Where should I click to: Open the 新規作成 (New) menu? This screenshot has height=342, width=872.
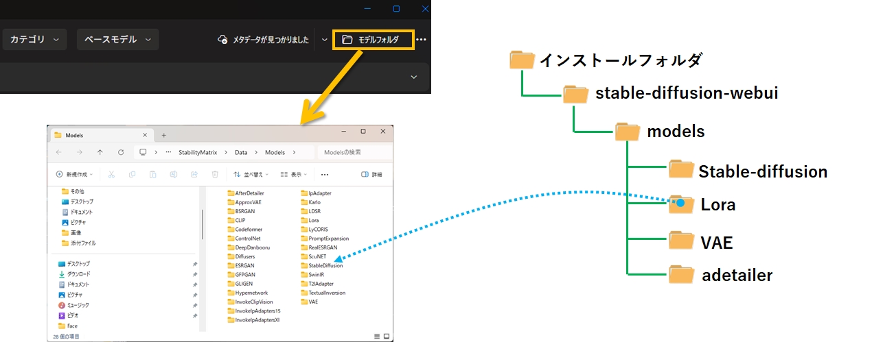click(74, 174)
